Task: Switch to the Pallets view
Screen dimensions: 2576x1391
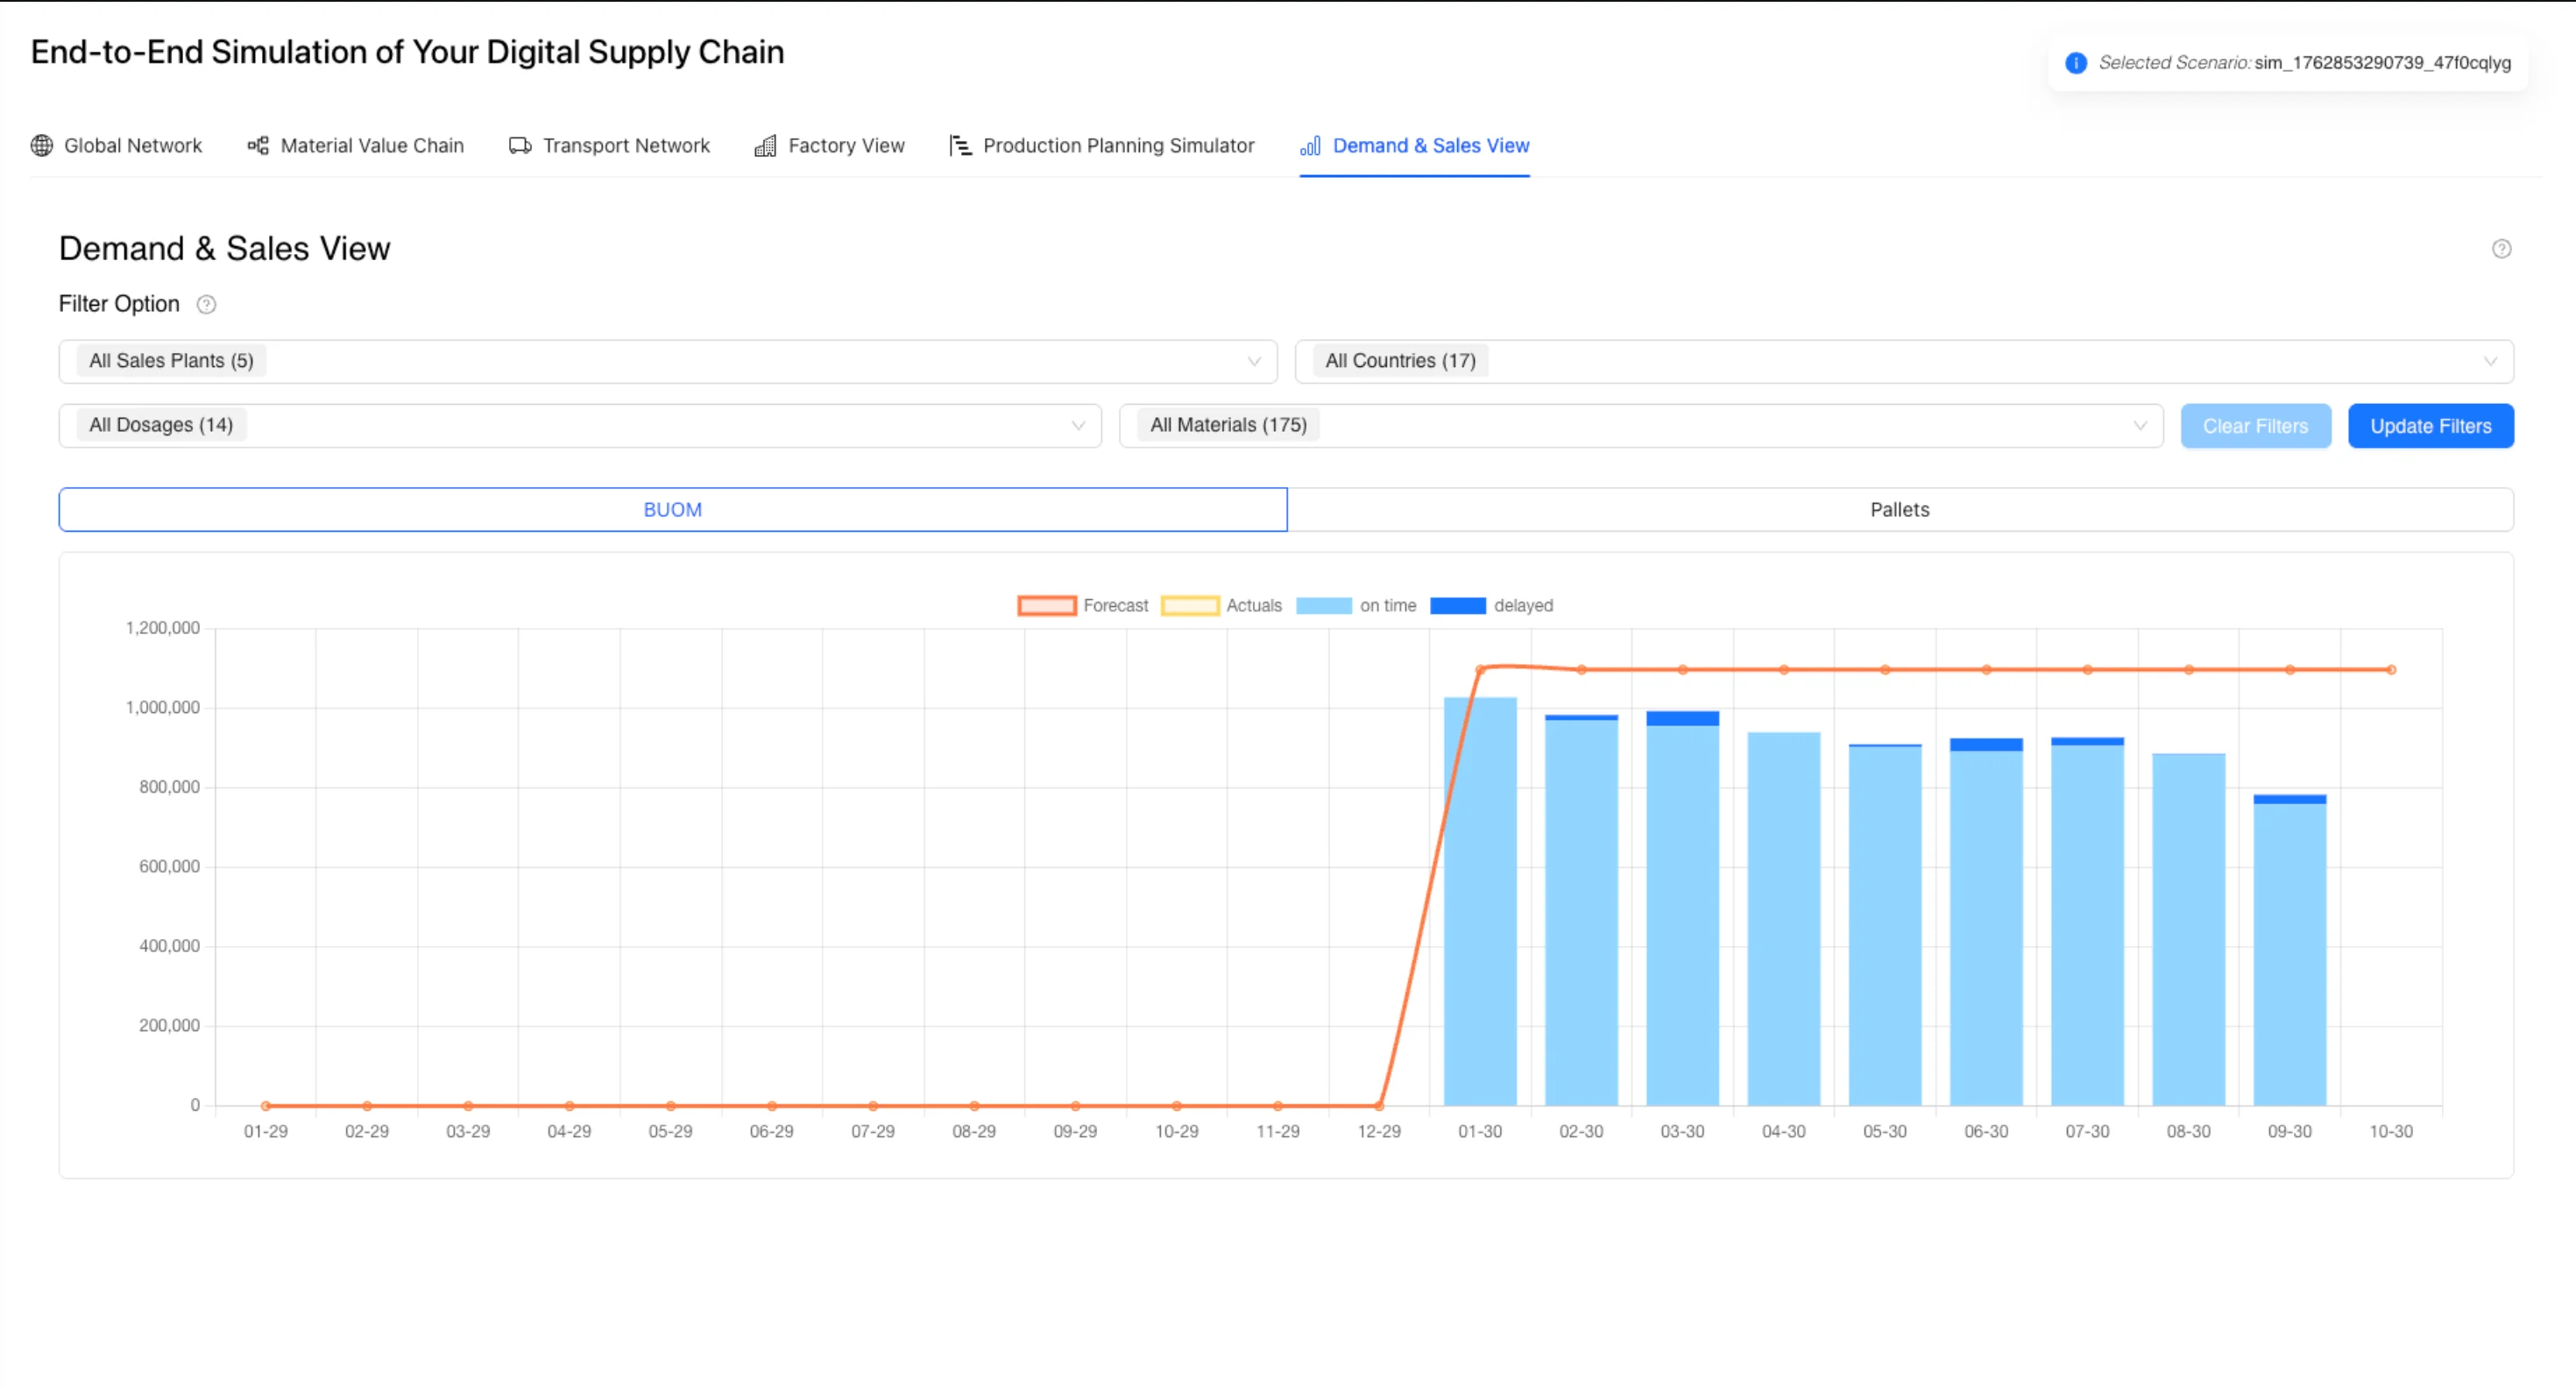Action: pos(1900,509)
